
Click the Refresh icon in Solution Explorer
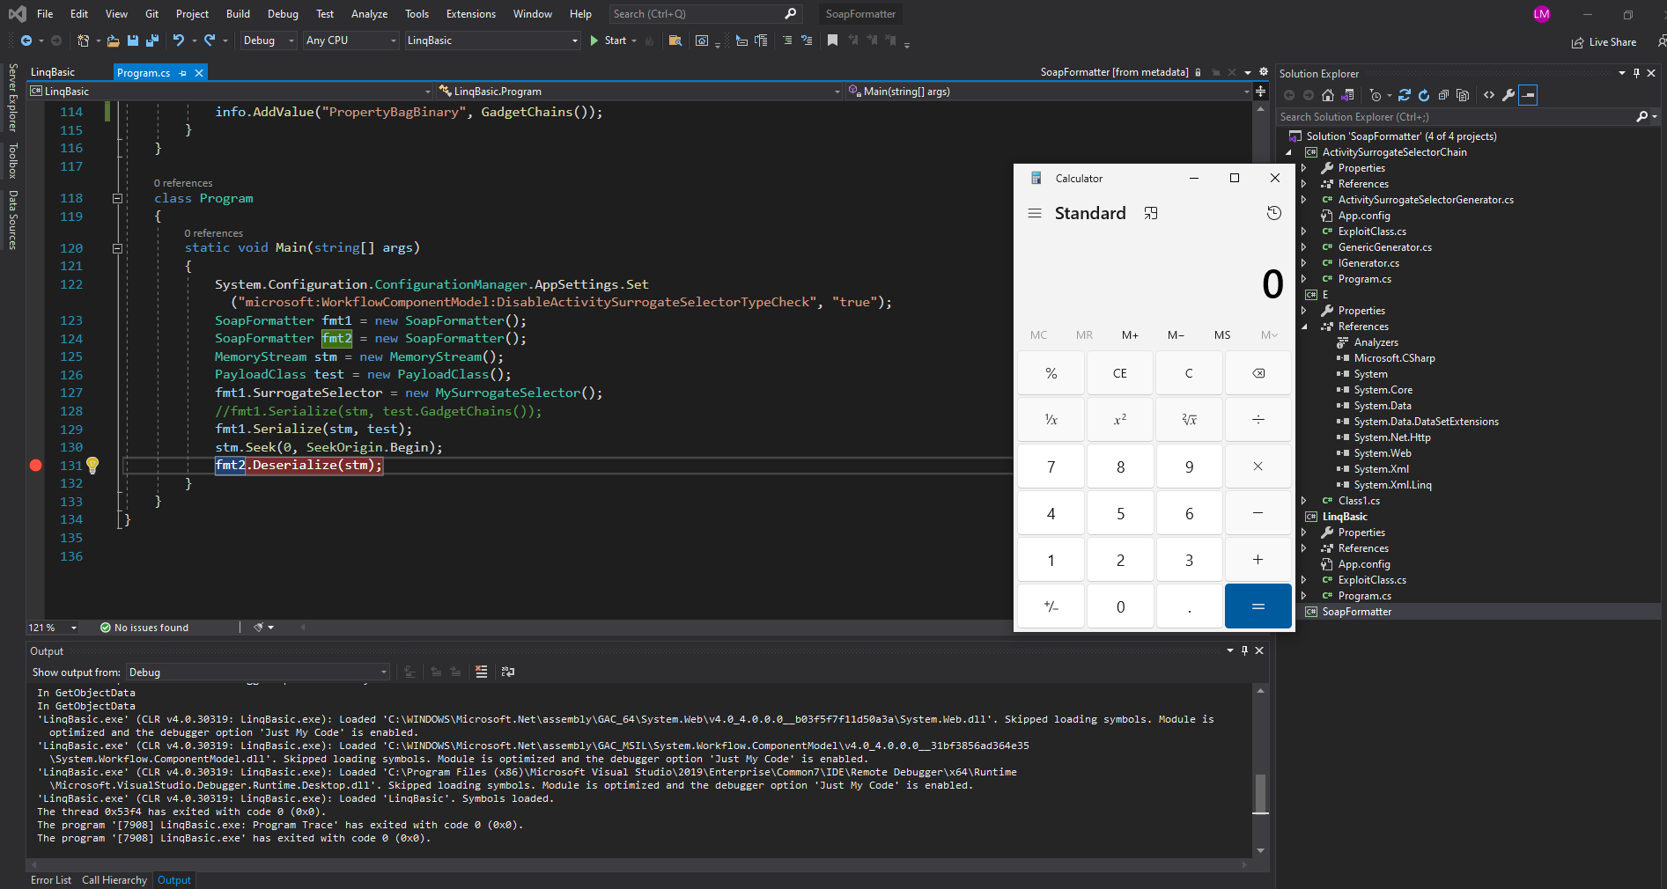1424,95
